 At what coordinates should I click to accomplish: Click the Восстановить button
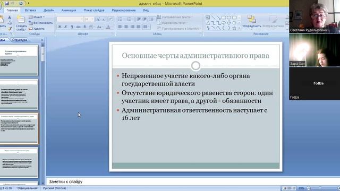[40, 23]
